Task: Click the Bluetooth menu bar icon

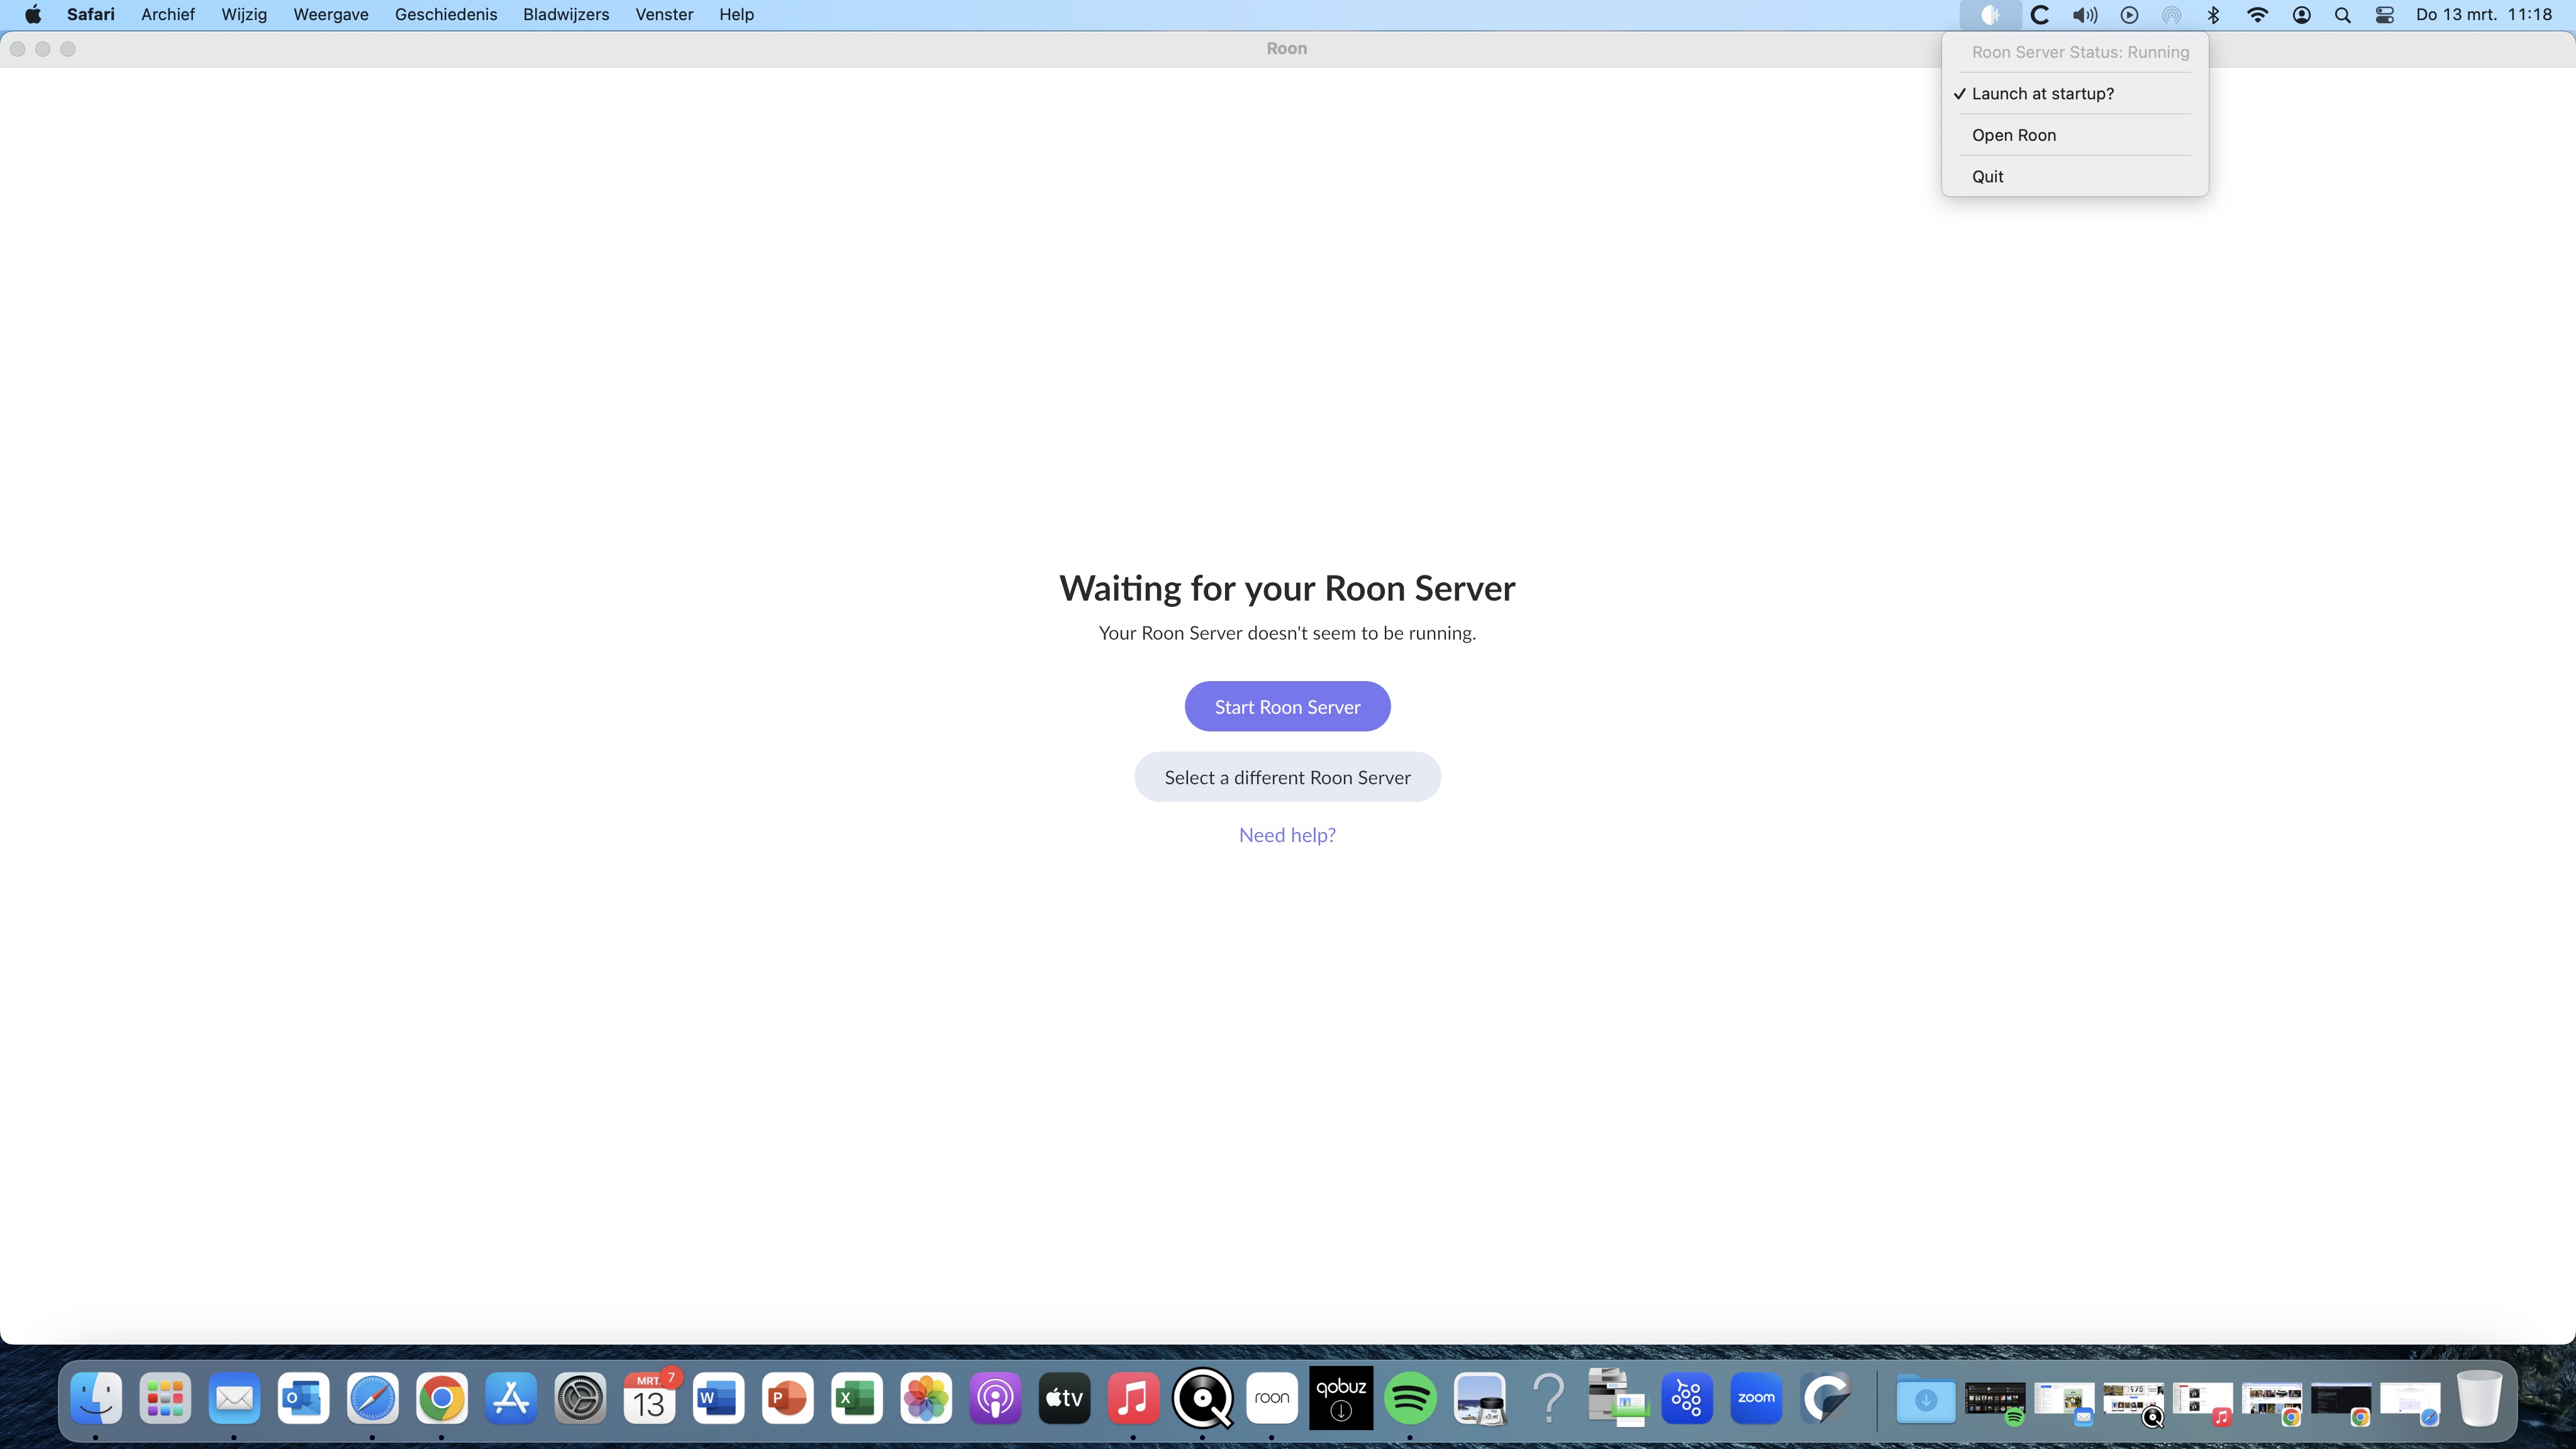Action: point(2214,15)
